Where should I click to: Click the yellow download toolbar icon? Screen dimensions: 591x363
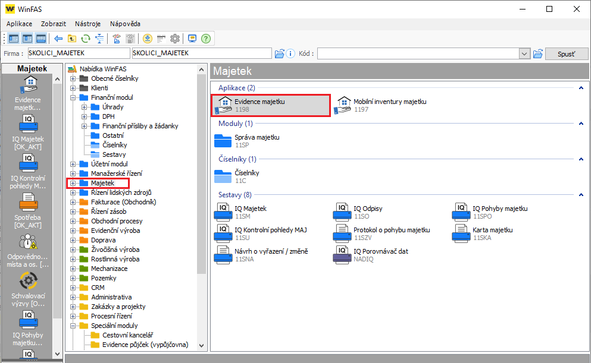tap(148, 39)
